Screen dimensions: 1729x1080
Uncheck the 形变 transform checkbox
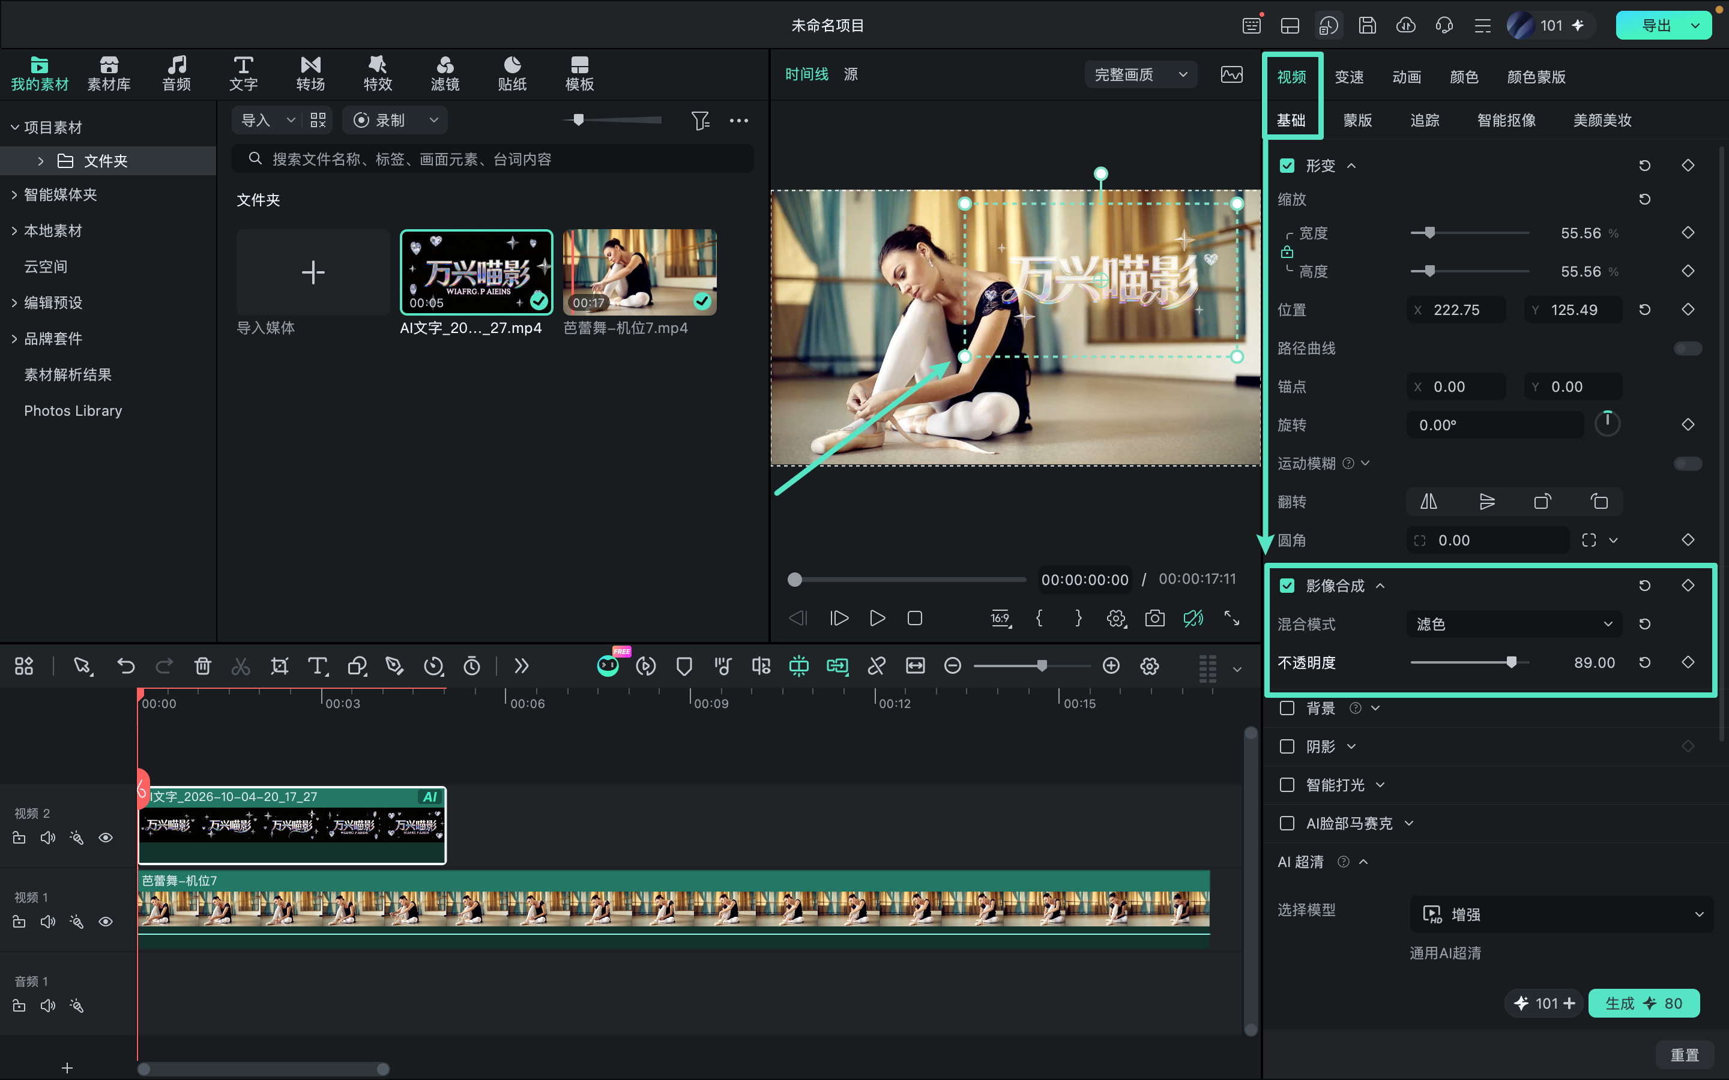1287,166
